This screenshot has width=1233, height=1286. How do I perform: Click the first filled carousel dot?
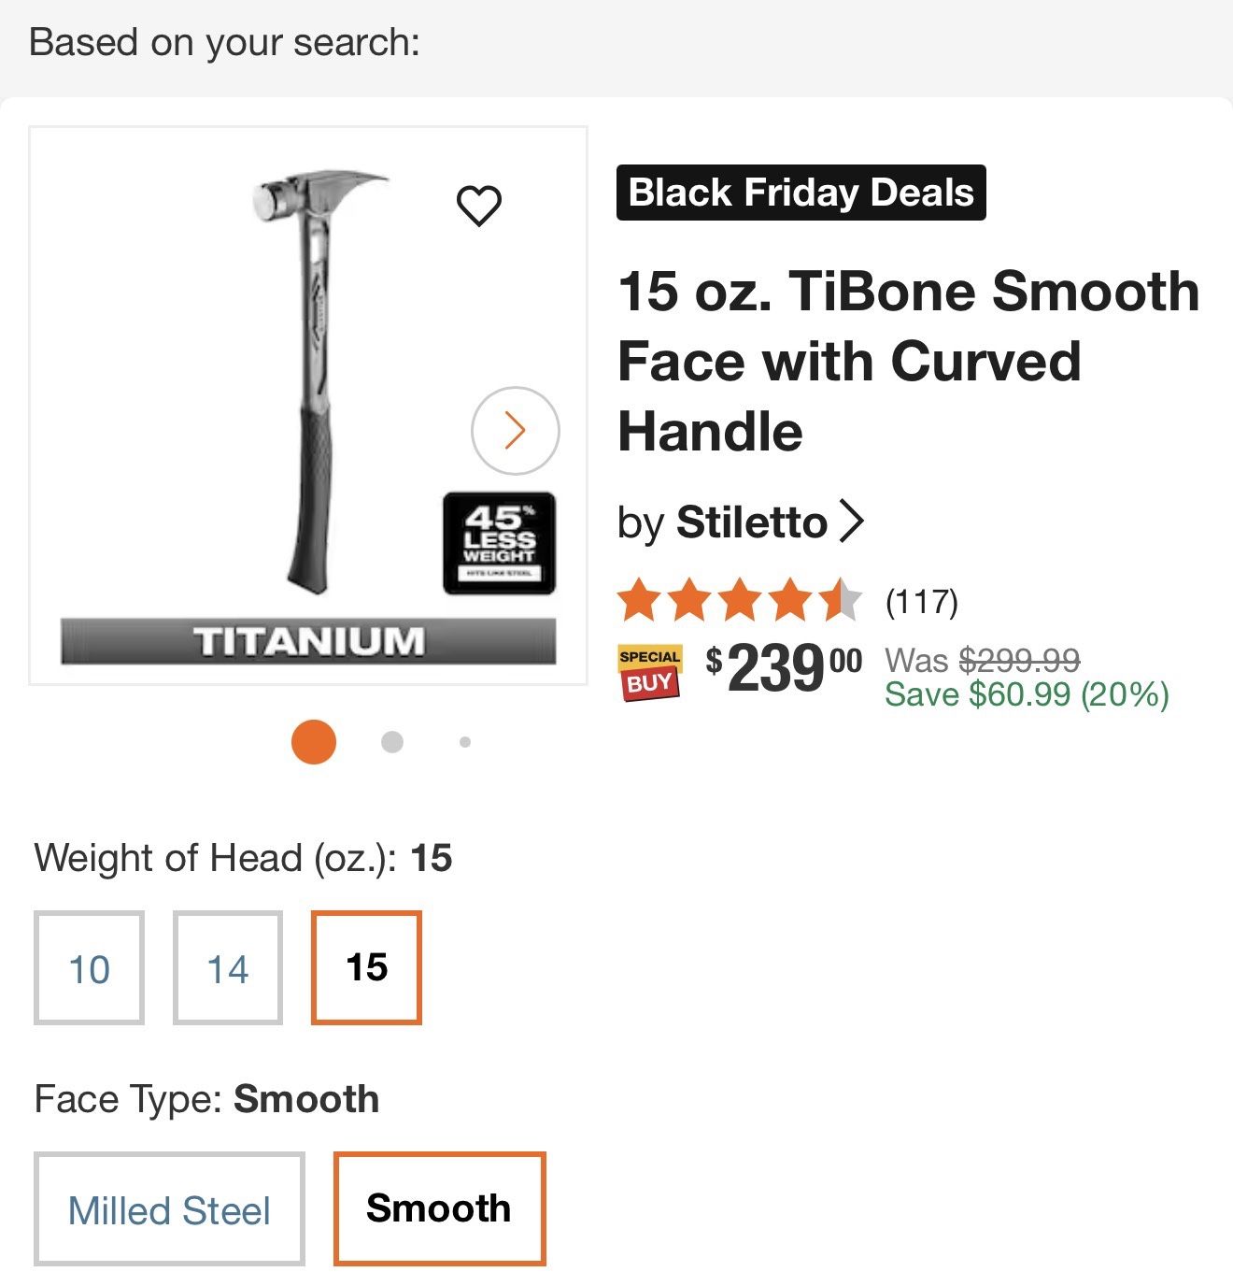pos(313,741)
